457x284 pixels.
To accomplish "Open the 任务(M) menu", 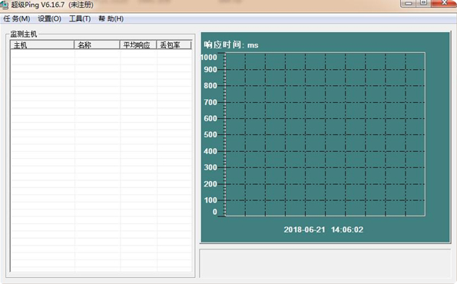I will (x=17, y=19).
